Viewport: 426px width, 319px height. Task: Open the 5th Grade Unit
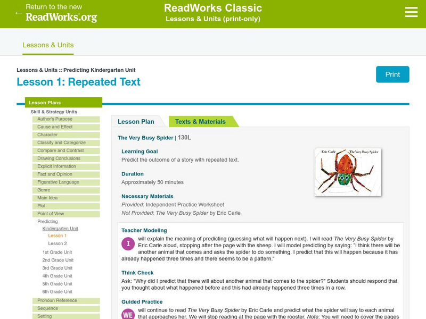click(58, 284)
